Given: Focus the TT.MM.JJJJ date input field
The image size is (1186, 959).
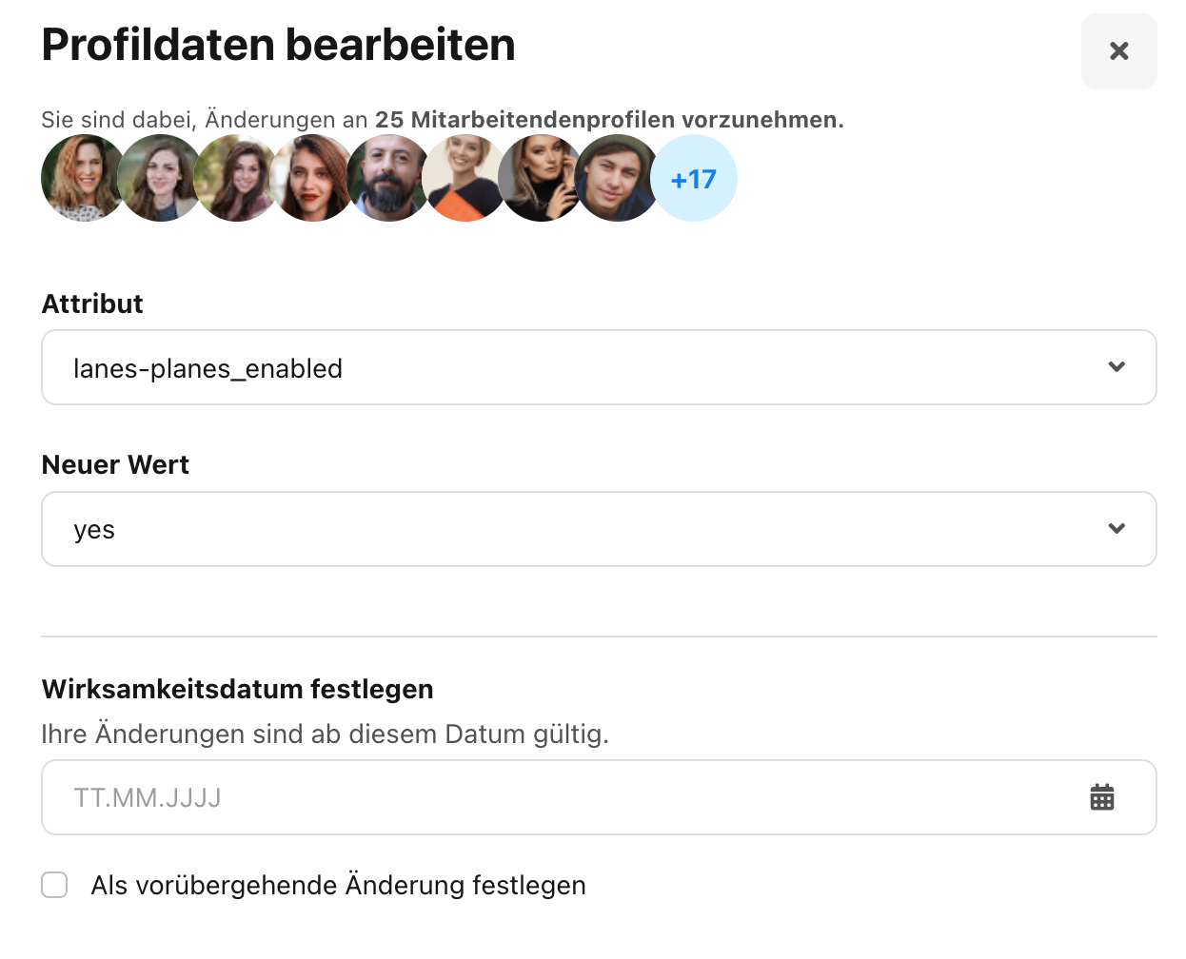Looking at the screenshot, I should (599, 797).
